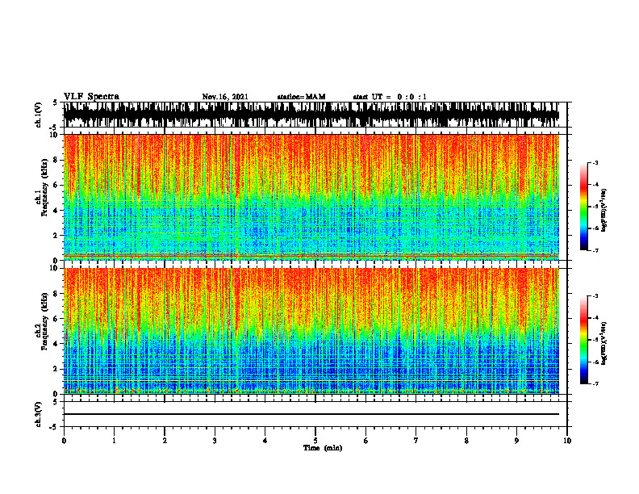Click the time axis tick label "6"
The height and width of the screenshot is (494, 639).
tap(366, 441)
